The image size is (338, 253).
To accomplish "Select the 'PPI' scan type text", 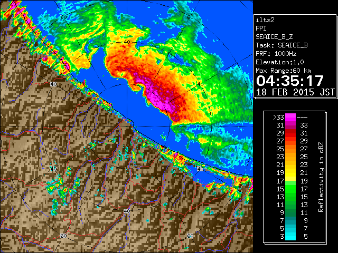I will click(261, 28).
